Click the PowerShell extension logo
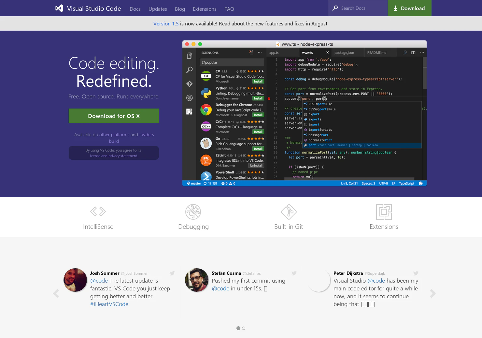The width and height of the screenshot is (482, 338). [206, 176]
